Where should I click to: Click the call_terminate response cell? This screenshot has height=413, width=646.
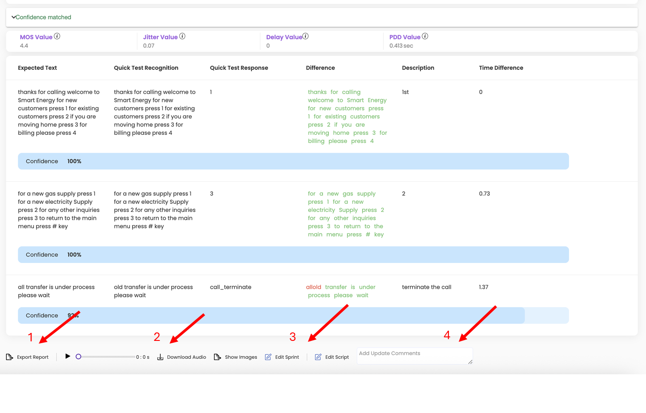(x=230, y=287)
